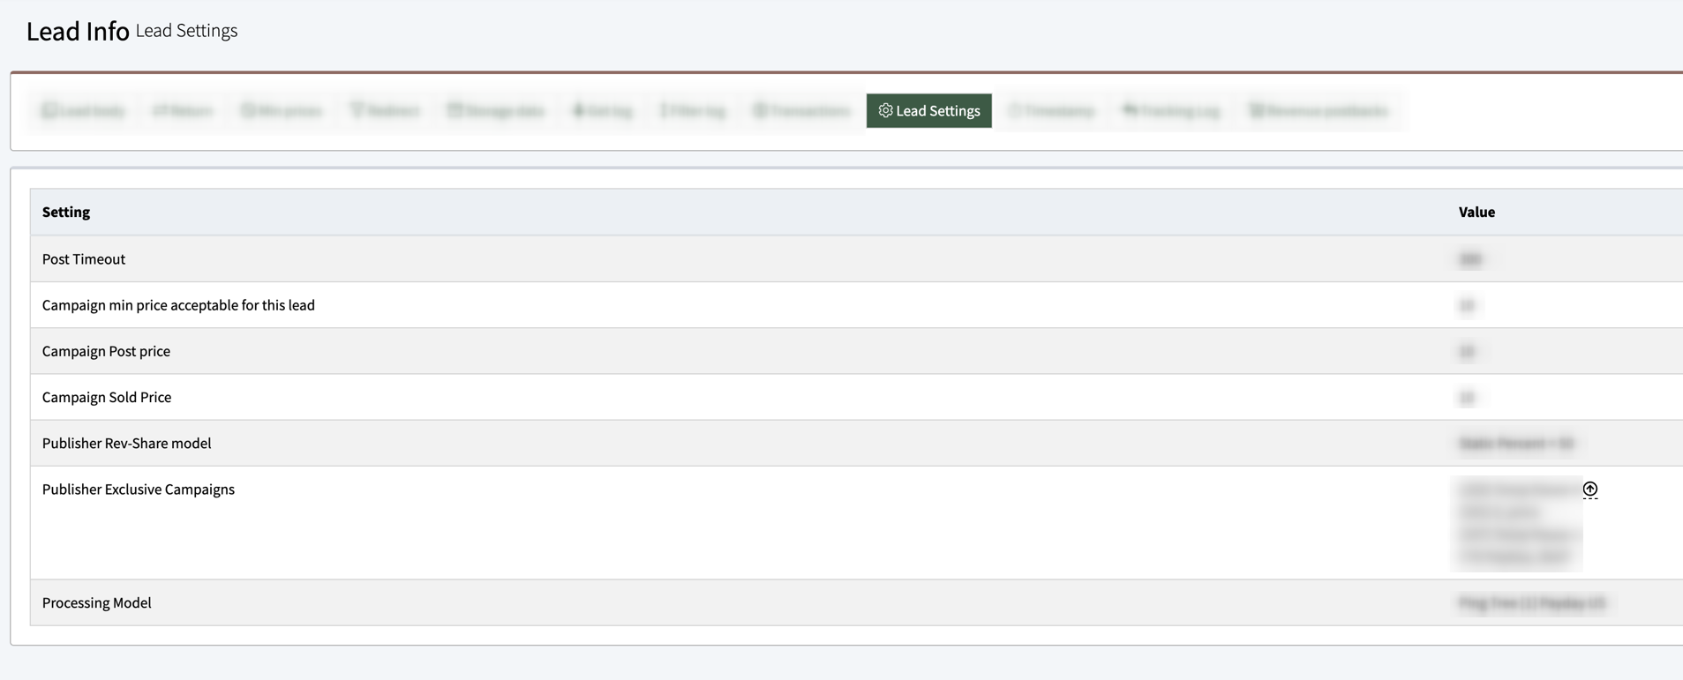The width and height of the screenshot is (1683, 680).
Task: Open the Revenue postbacks tab
Action: click(x=1319, y=111)
